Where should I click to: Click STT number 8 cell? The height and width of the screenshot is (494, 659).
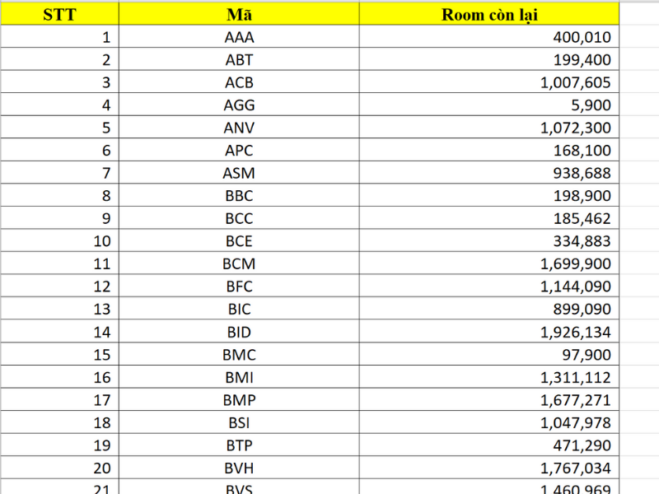(x=59, y=196)
